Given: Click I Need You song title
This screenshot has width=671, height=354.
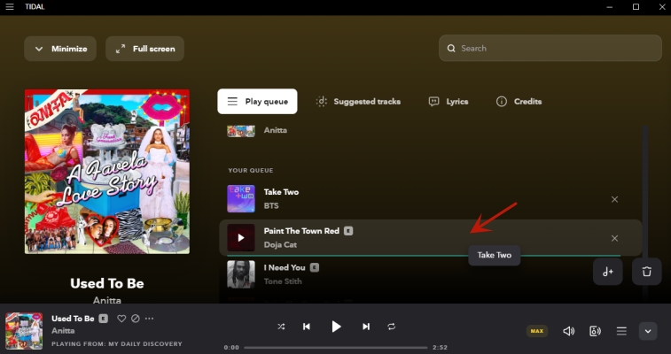Looking at the screenshot, I should point(285,268).
